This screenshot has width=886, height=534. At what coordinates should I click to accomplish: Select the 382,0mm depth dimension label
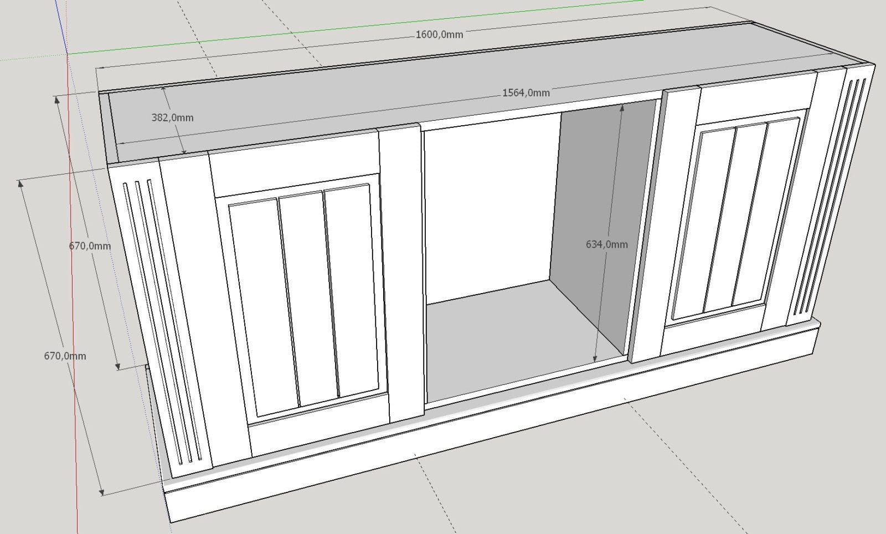point(172,117)
